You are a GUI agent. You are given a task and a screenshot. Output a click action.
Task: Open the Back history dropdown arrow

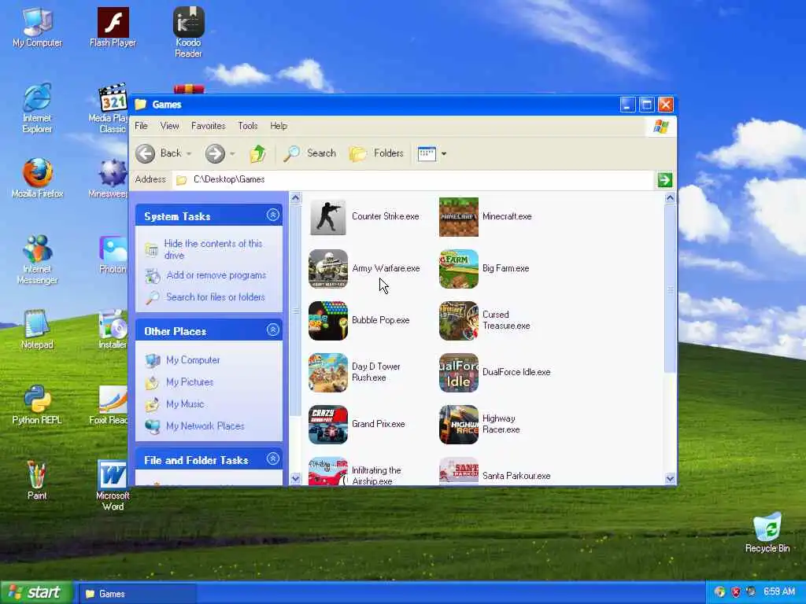point(189,153)
